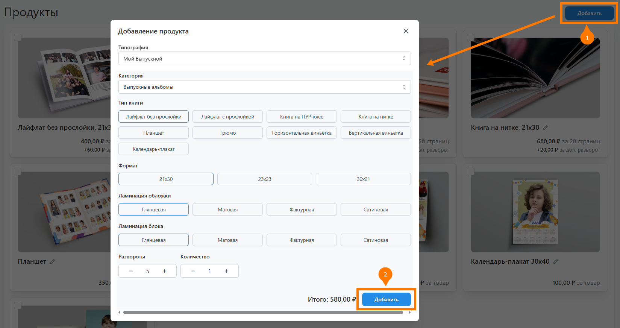Click edit pencil next to Календарь-плакат 30x40
The image size is (620, 328).
tap(556, 261)
